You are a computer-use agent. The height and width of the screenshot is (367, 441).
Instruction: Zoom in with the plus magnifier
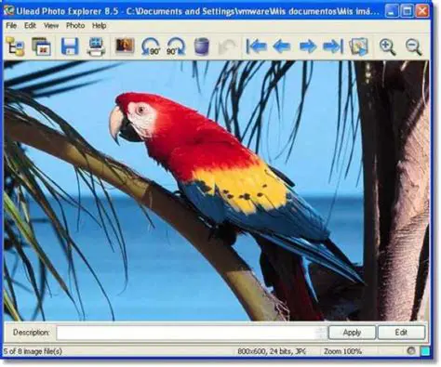coord(387,46)
